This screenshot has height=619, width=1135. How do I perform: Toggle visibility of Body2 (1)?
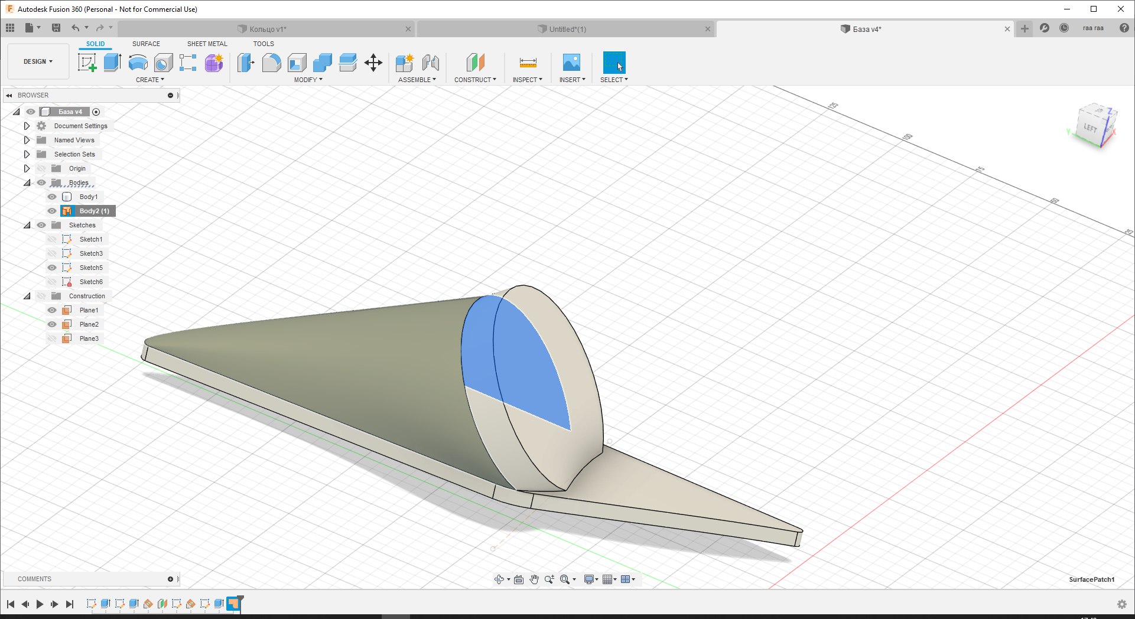(52, 211)
